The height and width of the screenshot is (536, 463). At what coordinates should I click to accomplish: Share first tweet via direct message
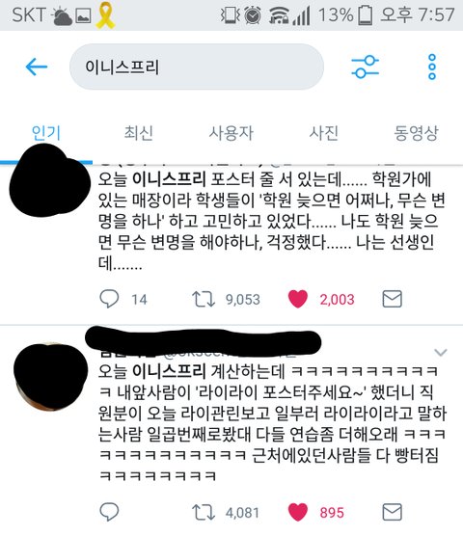pos(392,299)
